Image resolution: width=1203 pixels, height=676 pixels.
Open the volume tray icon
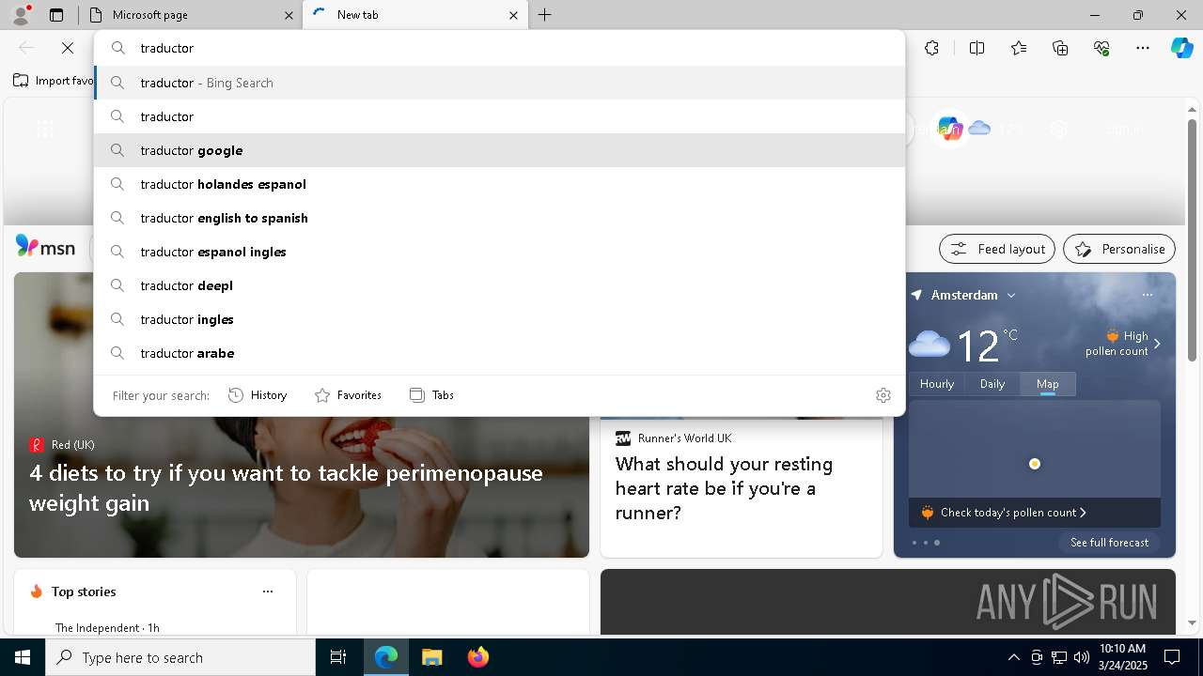coord(1081,657)
